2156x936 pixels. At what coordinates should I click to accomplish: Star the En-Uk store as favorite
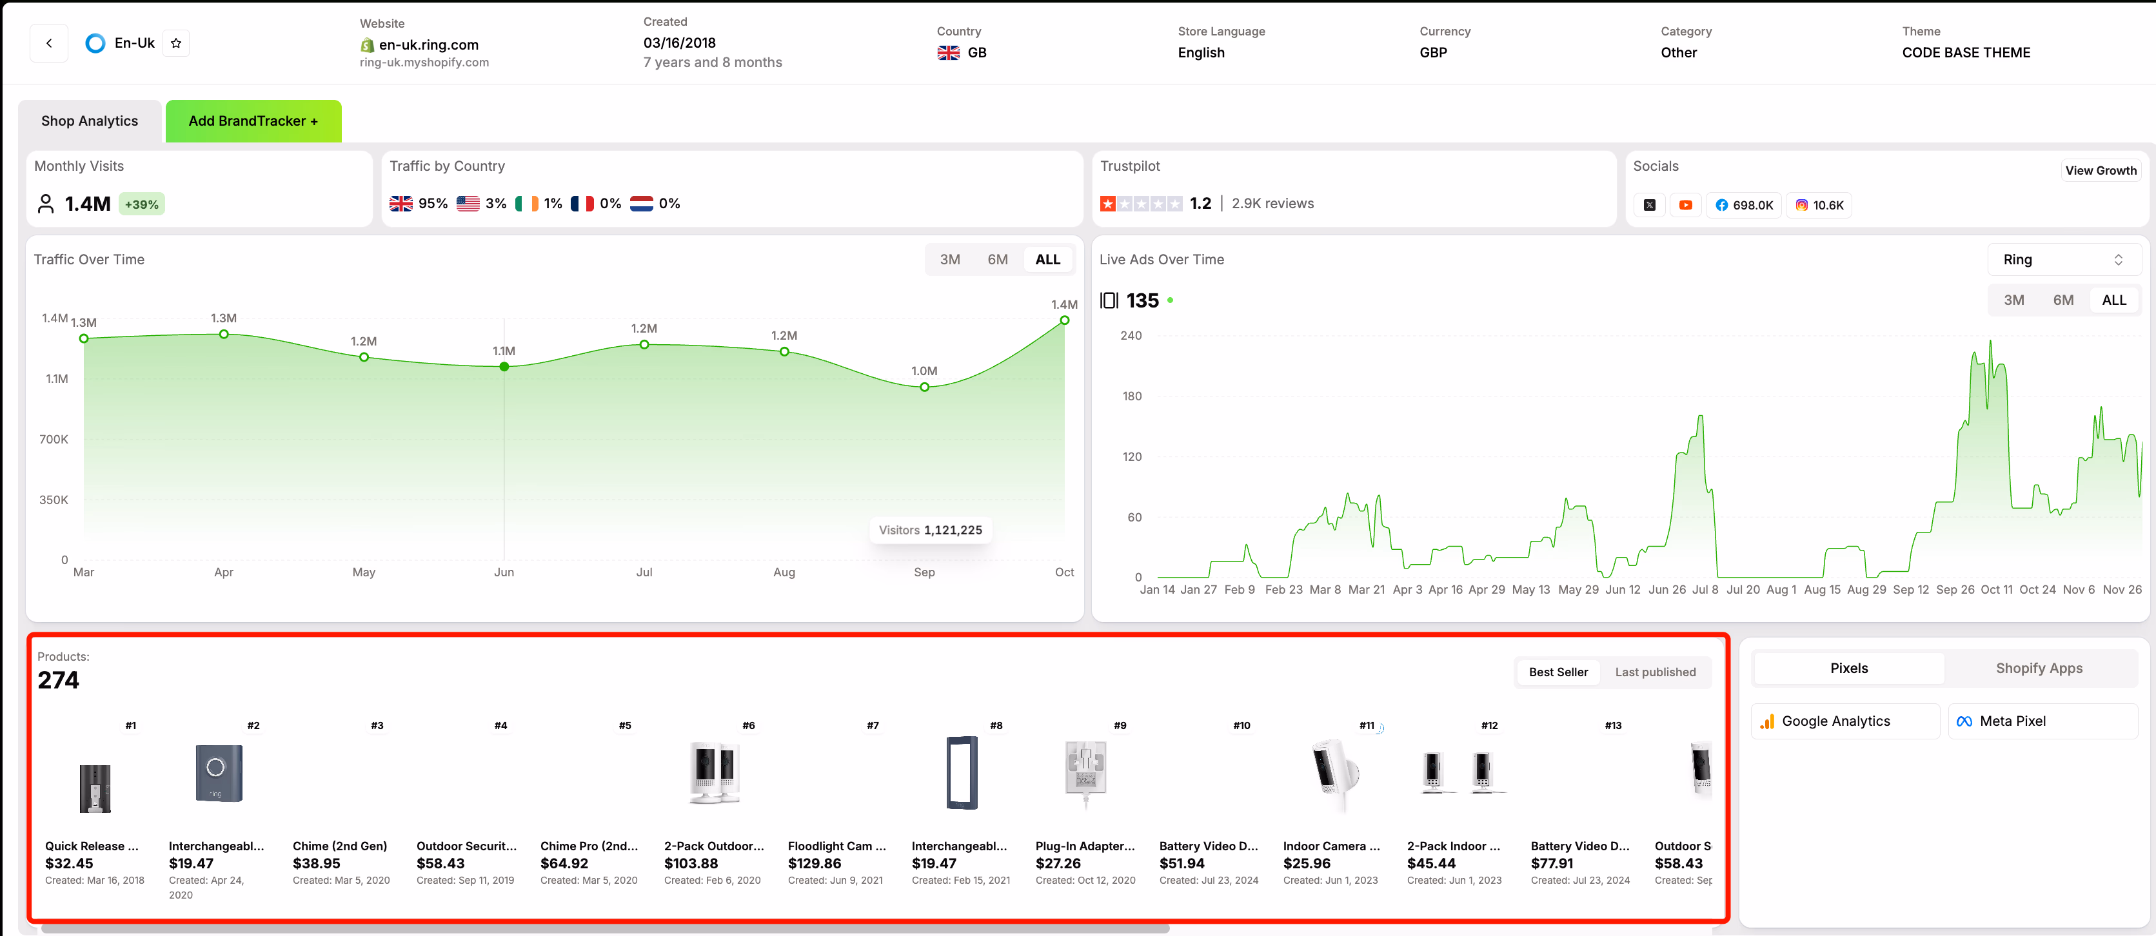[177, 43]
